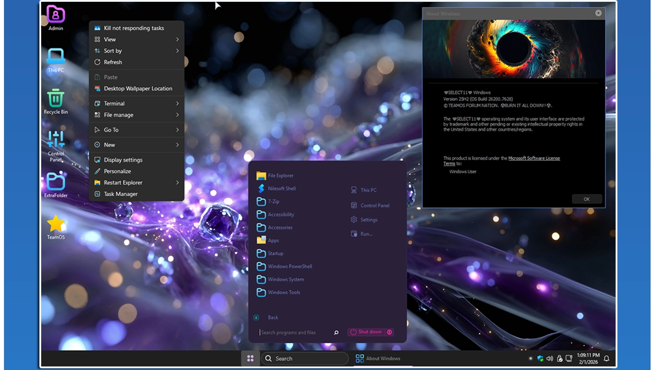Open shut down options arrow
Image resolution: width=655 pixels, height=370 pixels.
pyautogui.click(x=389, y=332)
